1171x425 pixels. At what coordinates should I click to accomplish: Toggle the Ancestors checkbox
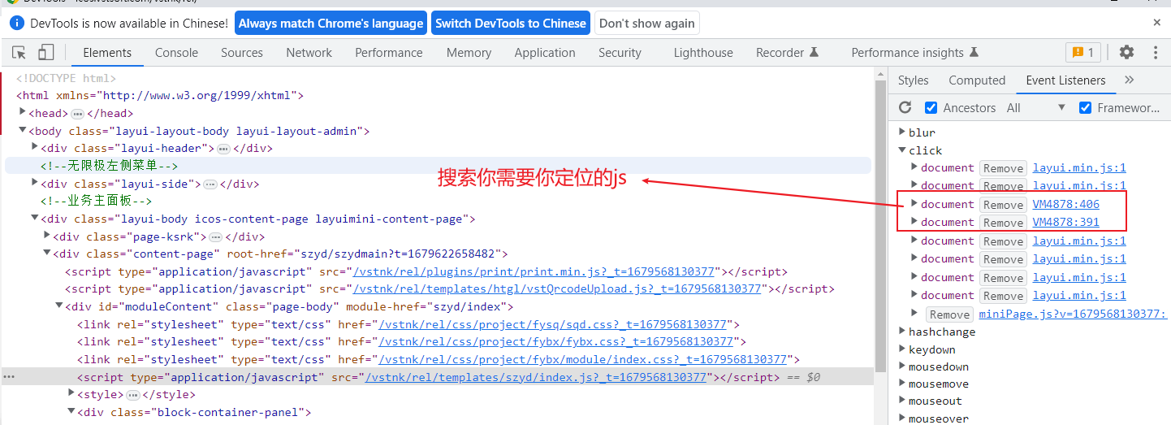[x=931, y=107]
